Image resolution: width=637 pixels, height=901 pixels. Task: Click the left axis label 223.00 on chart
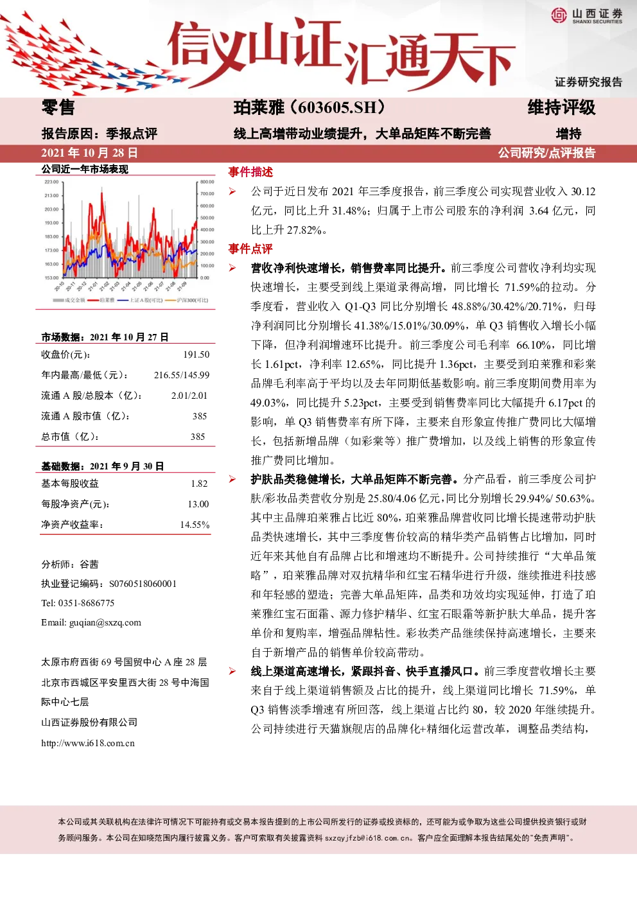51,182
